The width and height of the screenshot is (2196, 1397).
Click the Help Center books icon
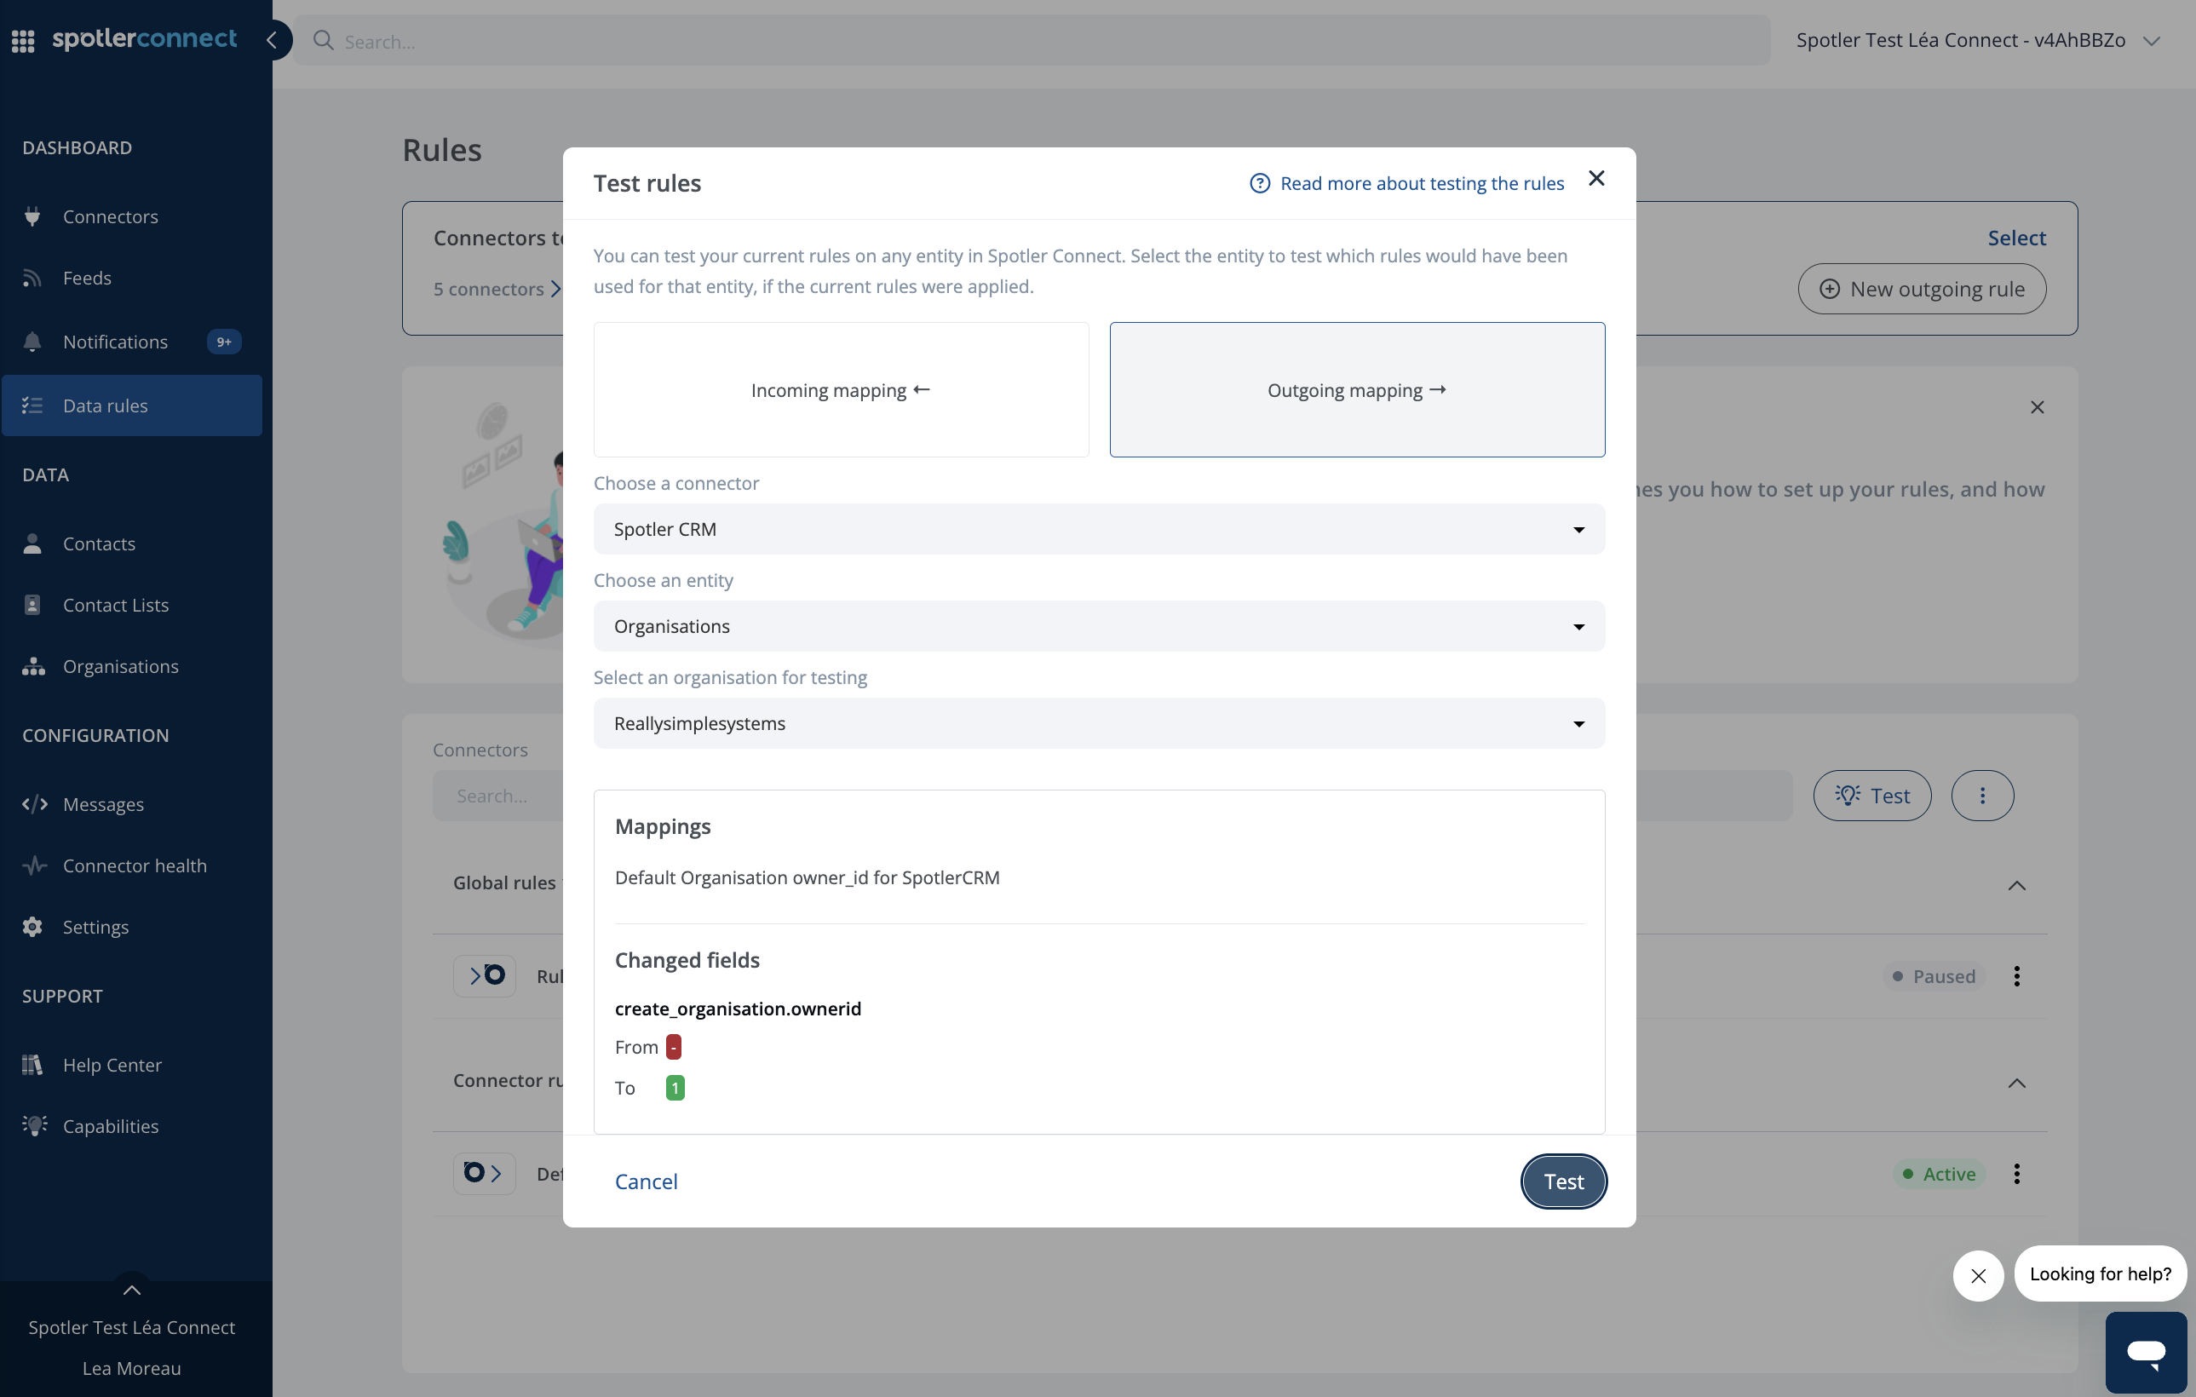[33, 1064]
